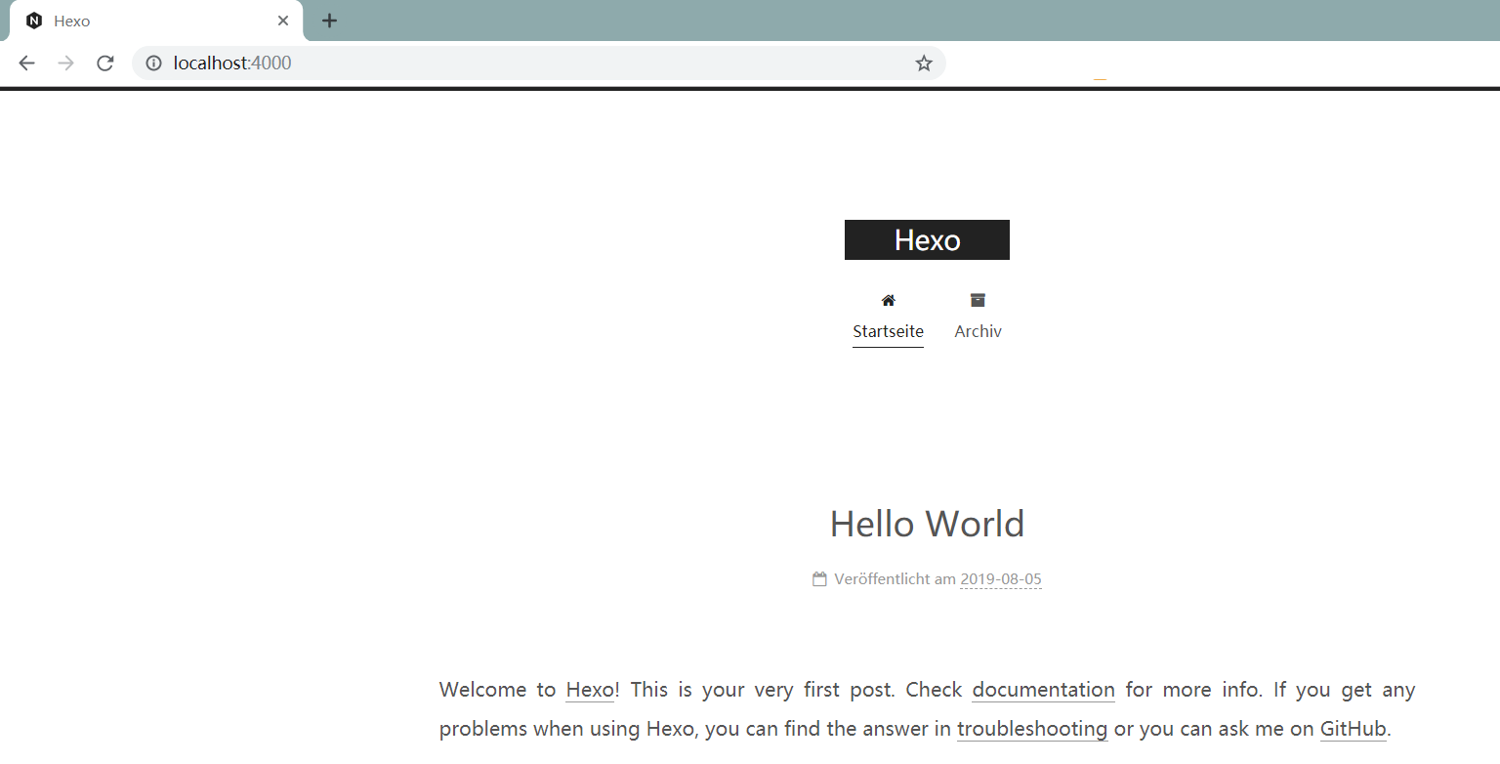Select the Hexo browser tab
This screenshot has height=764, width=1500.
coord(156,21)
